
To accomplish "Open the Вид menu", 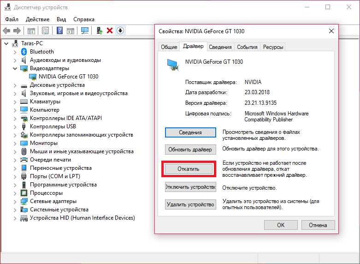I will [x=61, y=19].
